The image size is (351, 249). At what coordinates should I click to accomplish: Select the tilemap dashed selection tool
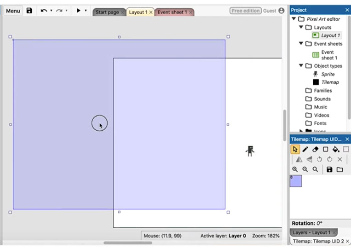point(346,149)
